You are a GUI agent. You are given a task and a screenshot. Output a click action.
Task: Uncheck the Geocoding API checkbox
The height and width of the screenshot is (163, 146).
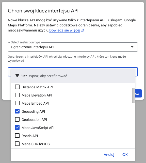coord(17,111)
